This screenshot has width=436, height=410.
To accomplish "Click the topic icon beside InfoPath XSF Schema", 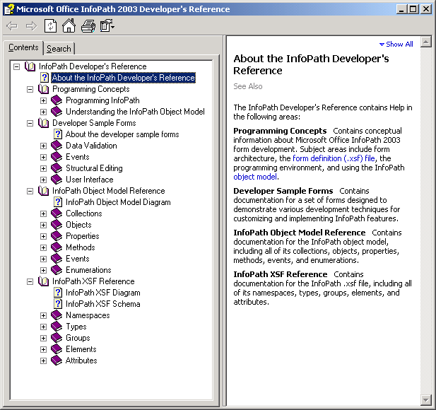I will (x=57, y=304).
